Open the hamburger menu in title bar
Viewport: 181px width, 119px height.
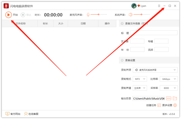pyautogui.click(x=159, y=6)
